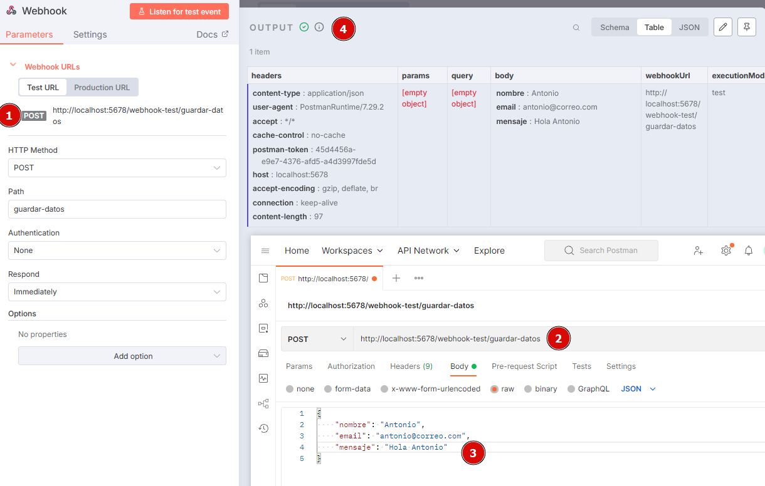Select the binary body type radio
Screen dimensions: 765x486
[528, 389]
